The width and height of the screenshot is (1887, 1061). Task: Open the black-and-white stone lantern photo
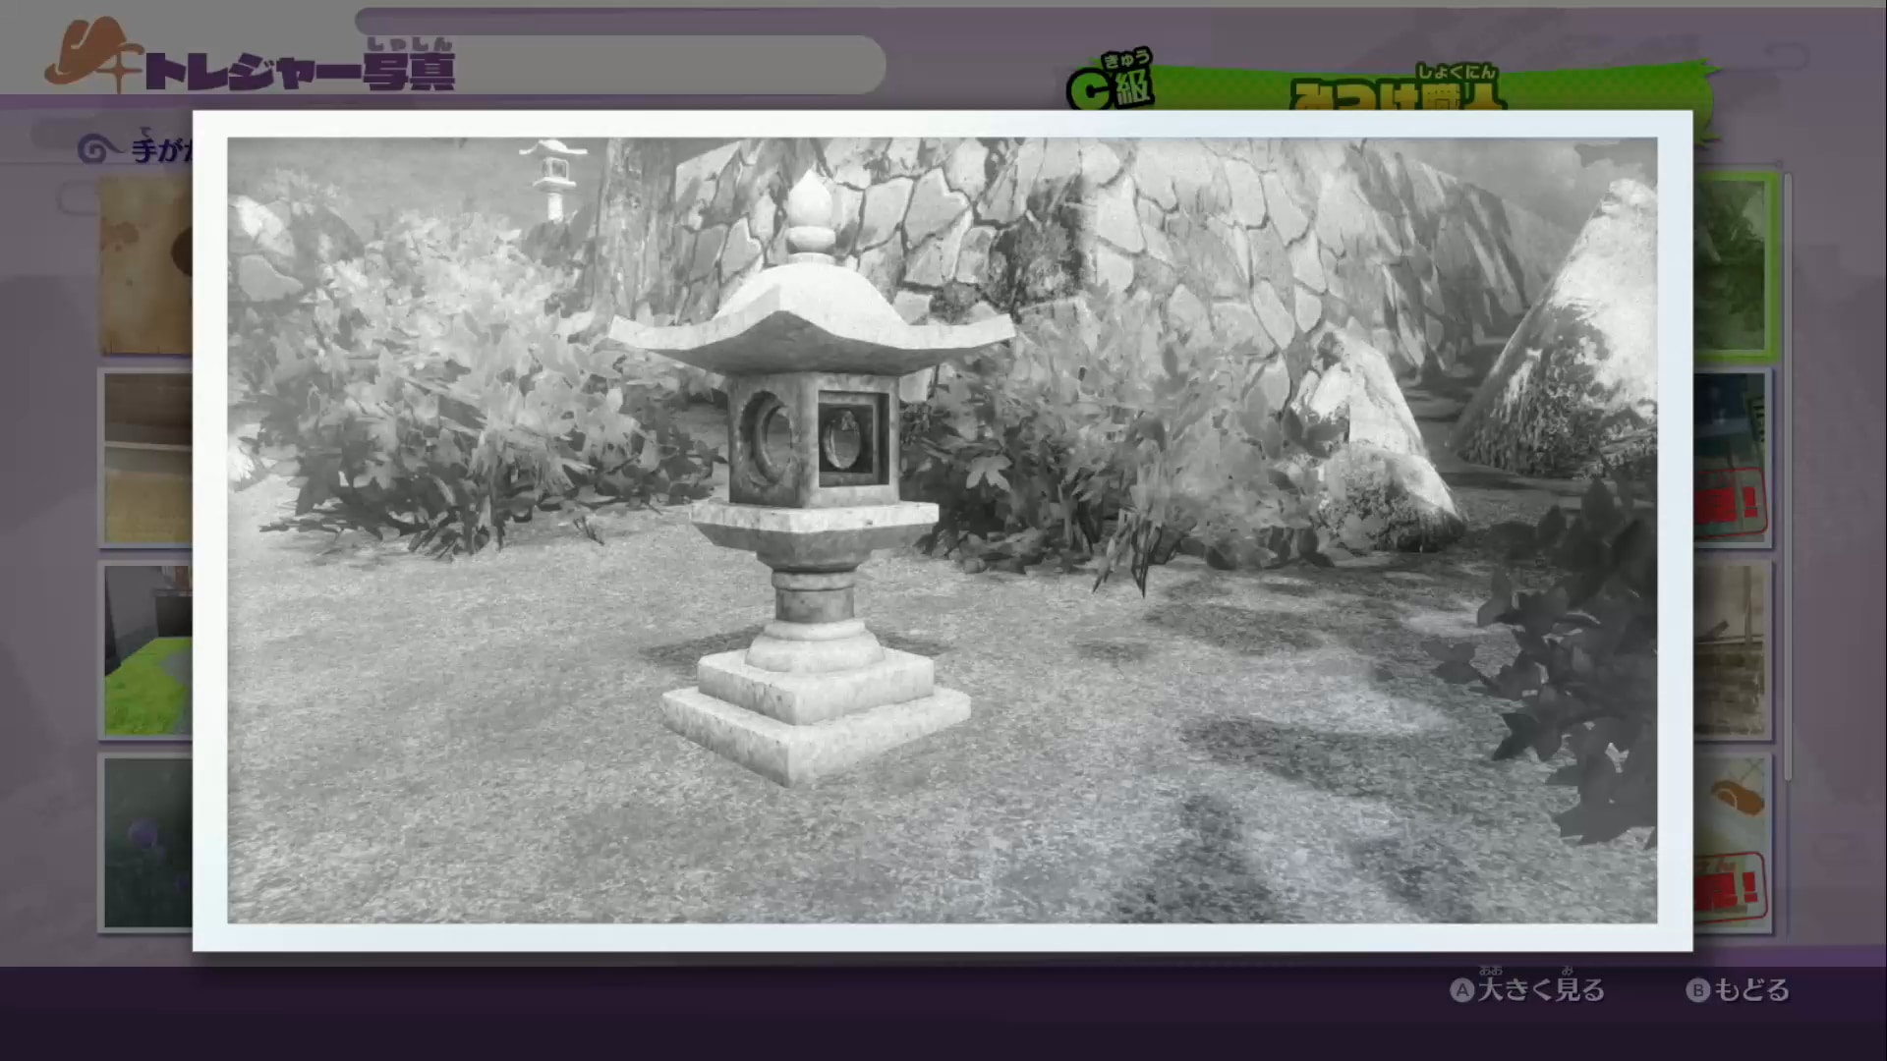942,530
